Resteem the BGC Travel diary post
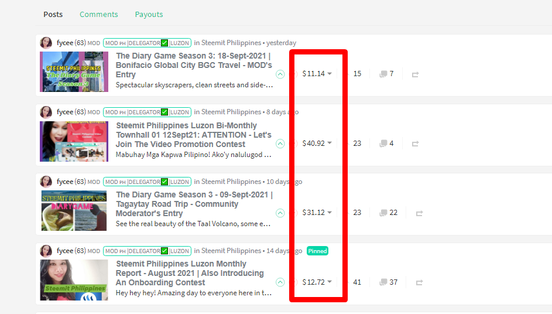This screenshot has width=552, height=314. (x=415, y=74)
